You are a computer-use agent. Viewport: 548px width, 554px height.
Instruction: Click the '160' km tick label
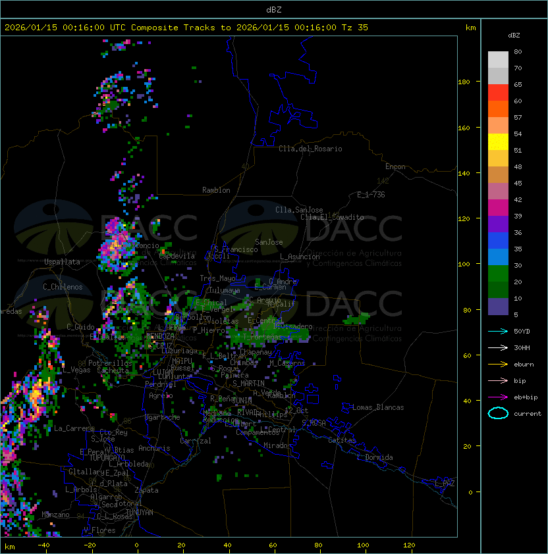pos(464,128)
